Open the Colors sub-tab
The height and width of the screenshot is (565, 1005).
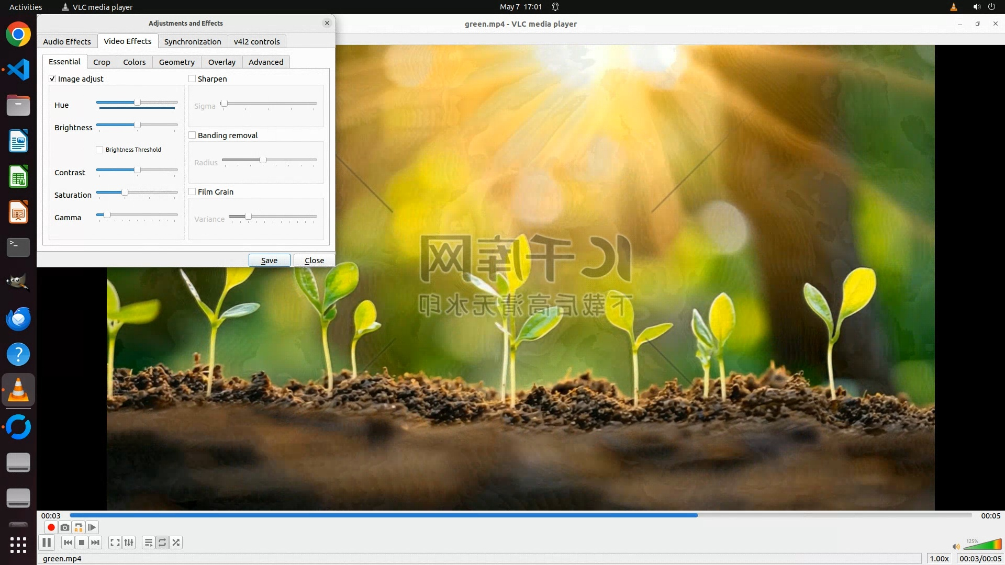[x=134, y=62]
